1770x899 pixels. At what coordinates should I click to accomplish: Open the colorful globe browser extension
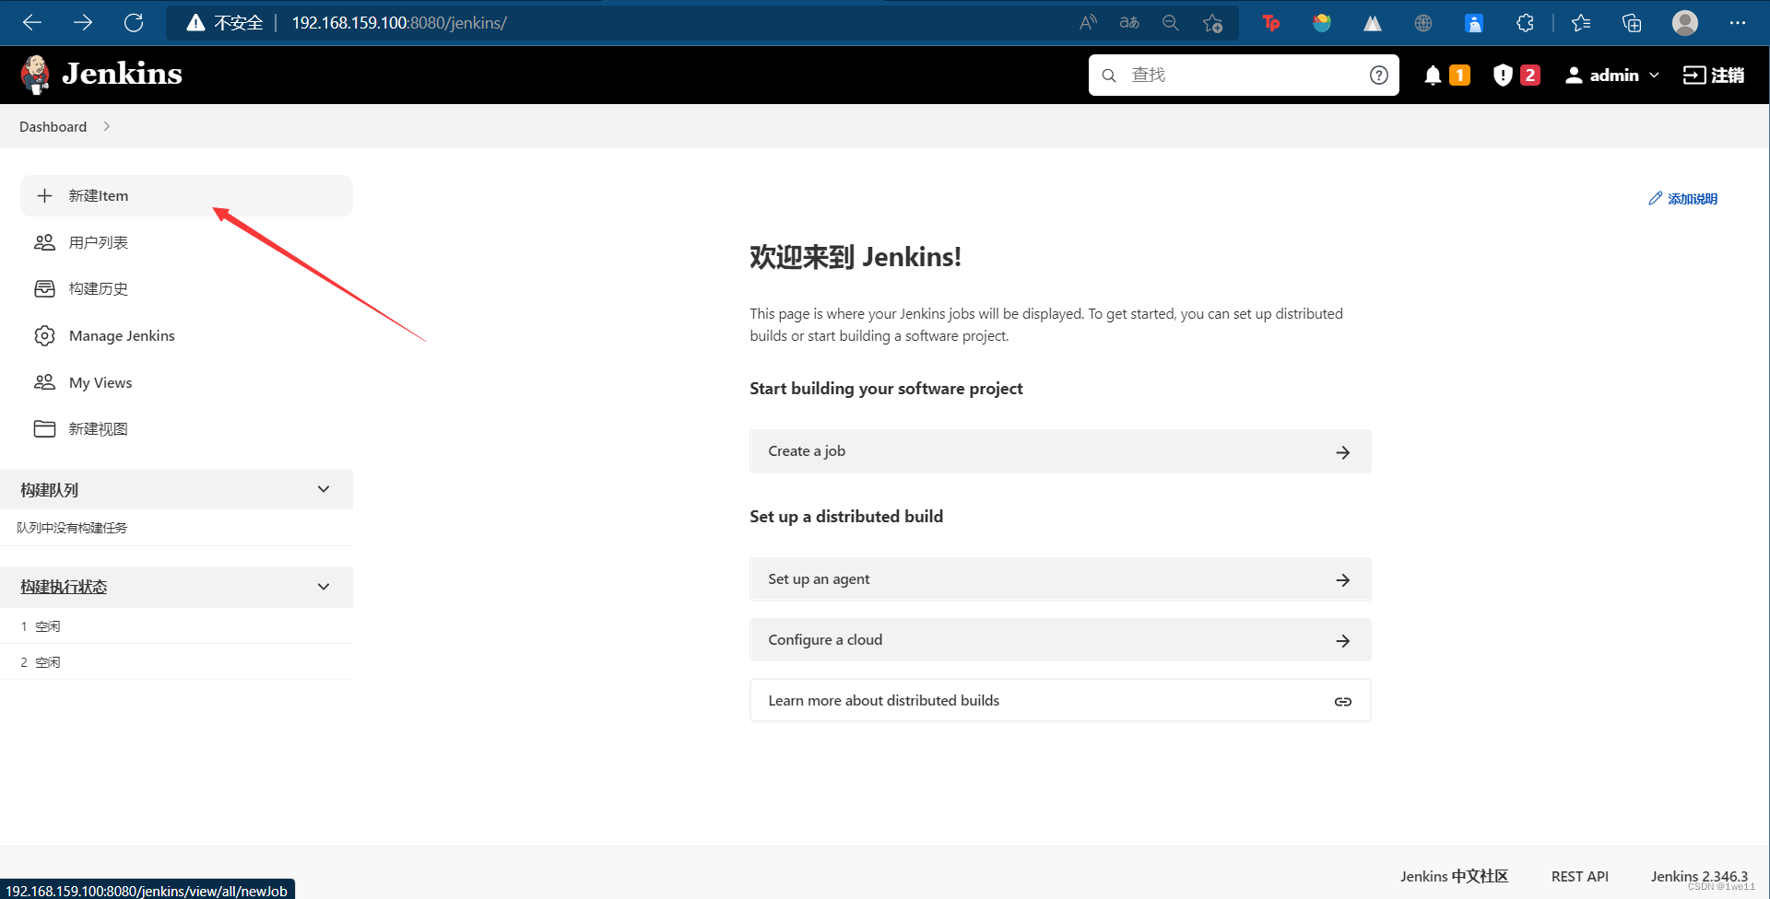coord(1322,23)
